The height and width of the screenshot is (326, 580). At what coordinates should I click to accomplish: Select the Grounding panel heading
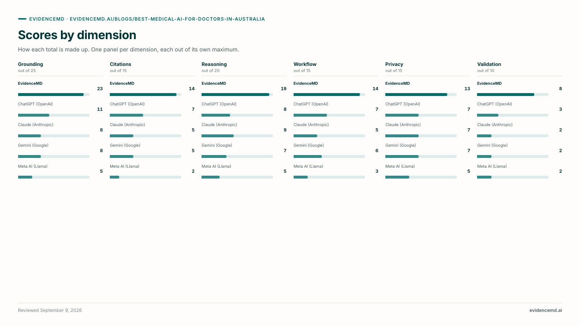click(30, 64)
